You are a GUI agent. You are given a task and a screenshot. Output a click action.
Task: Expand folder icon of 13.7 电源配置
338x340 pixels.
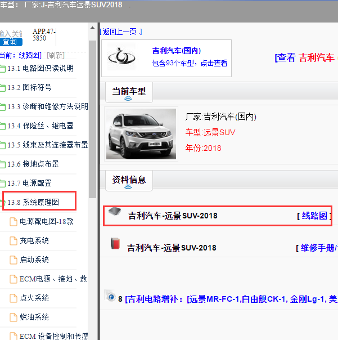[x=3, y=184]
